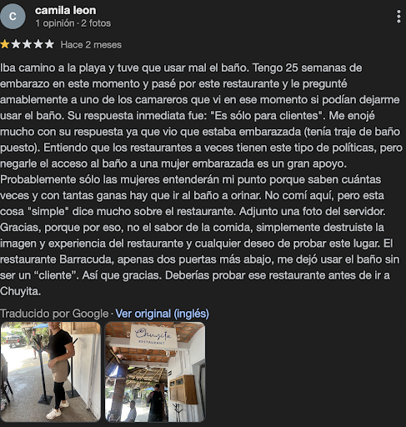The height and width of the screenshot is (427, 406).
Task: Show the original English review text
Action: click(162, 314)
